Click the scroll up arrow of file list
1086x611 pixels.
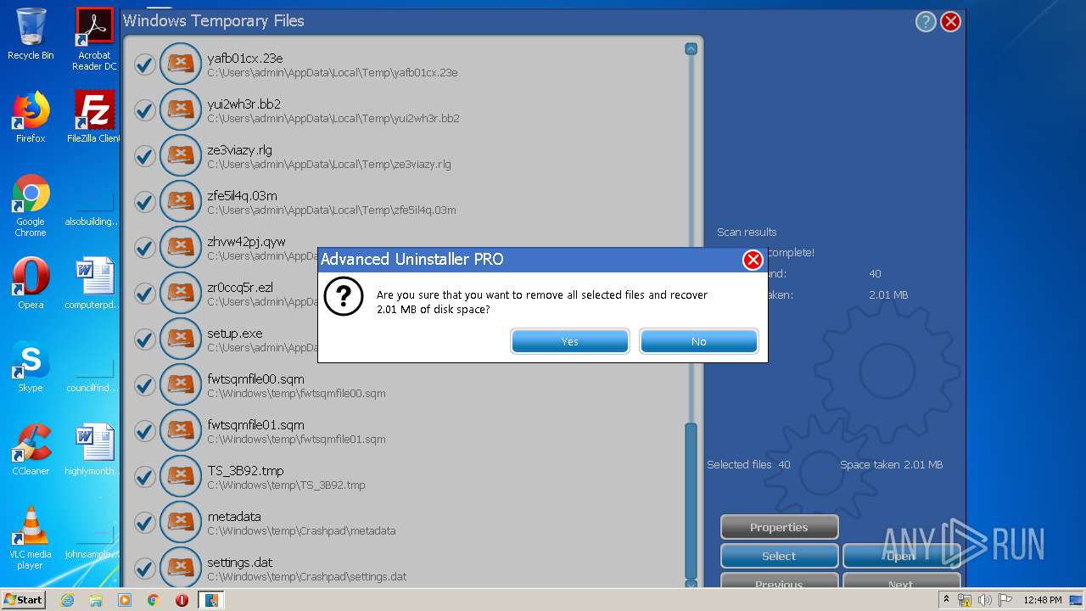[x=691, y=49]
